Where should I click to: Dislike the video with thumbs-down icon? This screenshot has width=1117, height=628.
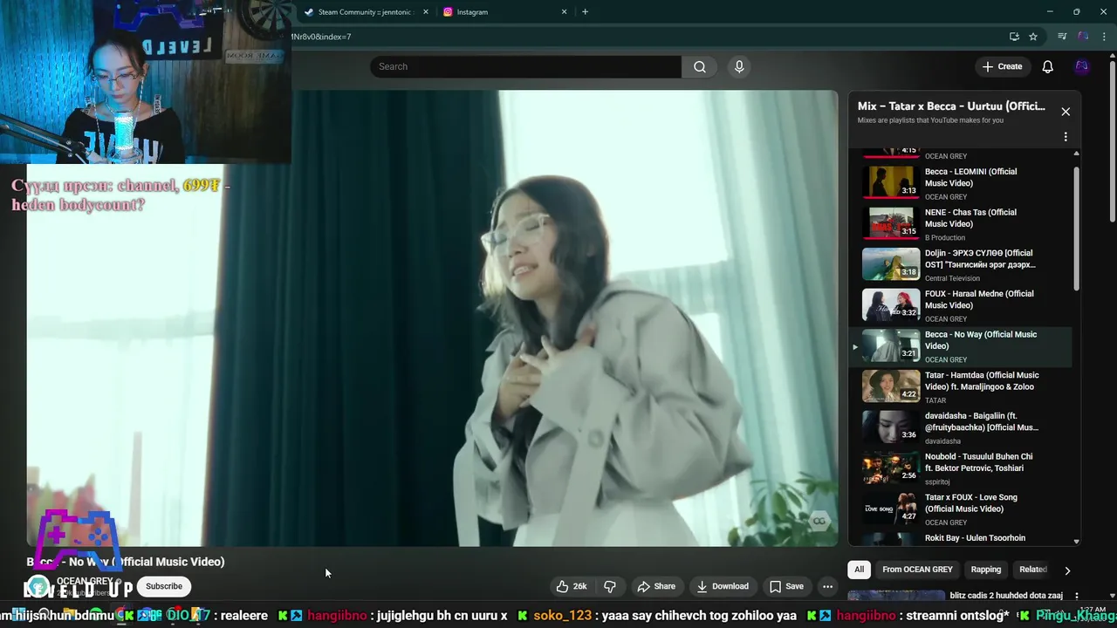(610, 586)
